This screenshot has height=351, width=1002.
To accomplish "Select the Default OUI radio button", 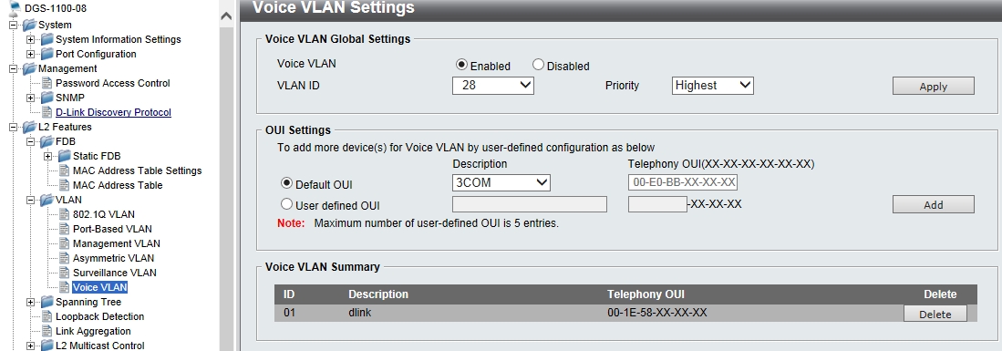I will (x=287, y=183).
